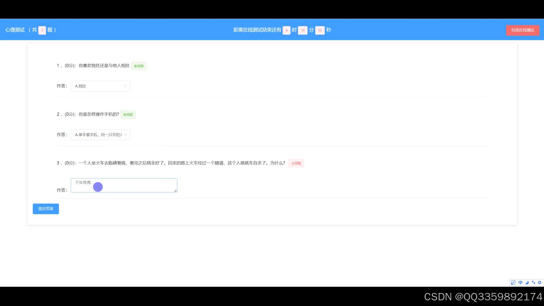Toggle Chinese input mode 中 icon

[520, 282]
